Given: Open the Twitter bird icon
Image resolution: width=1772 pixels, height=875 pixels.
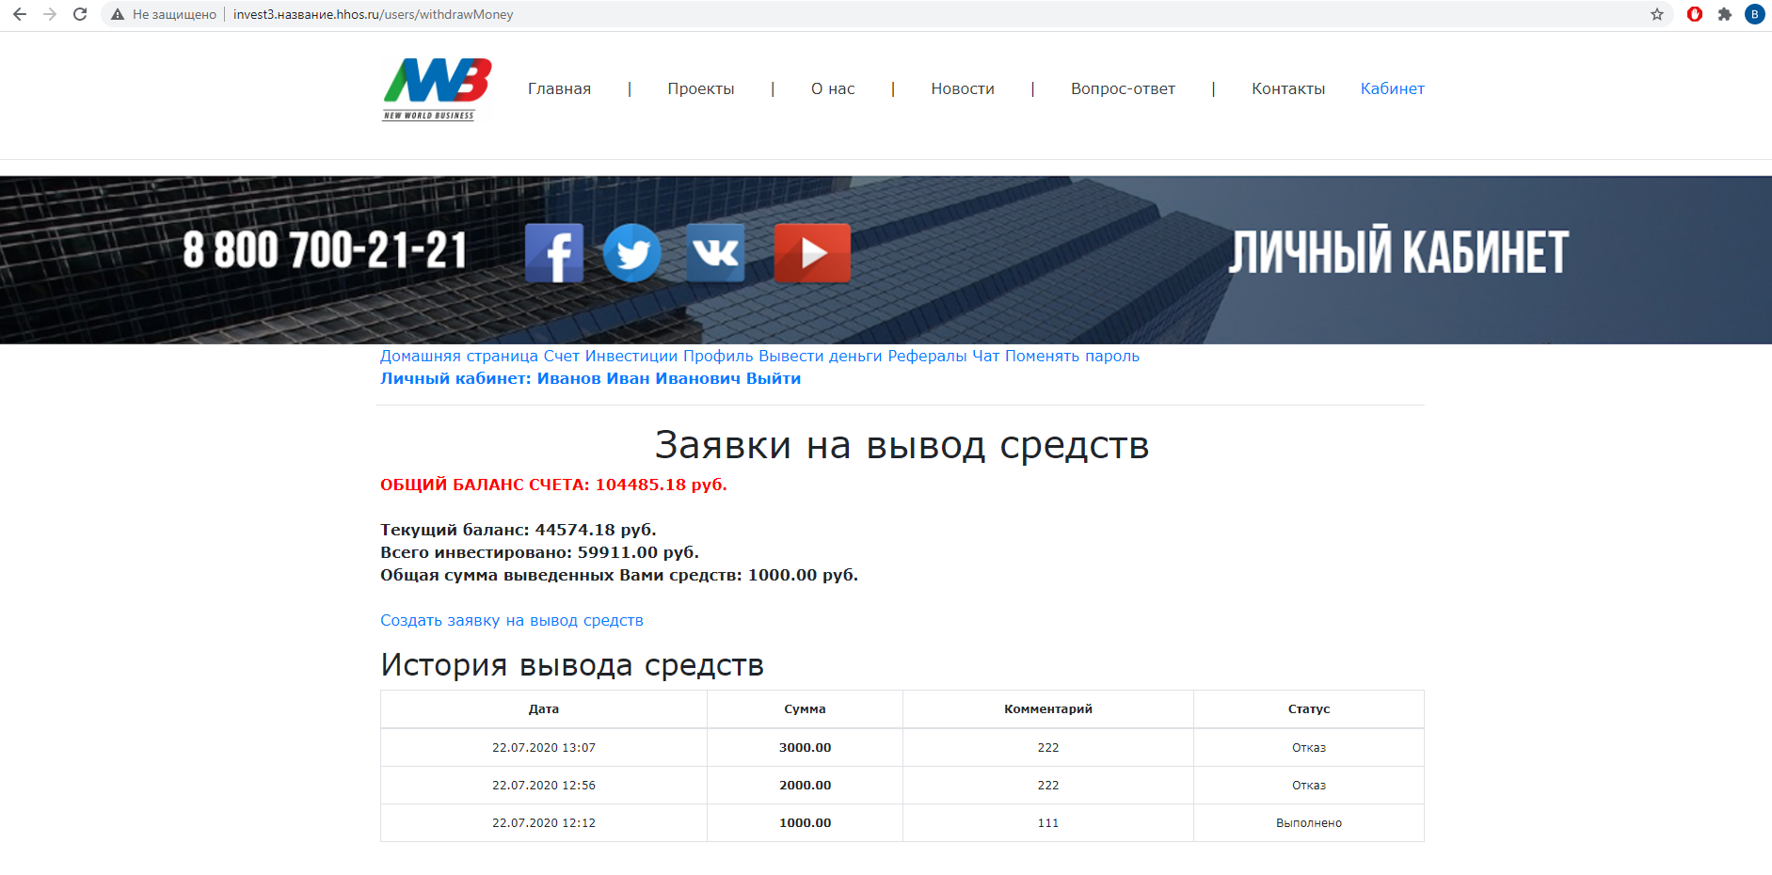Looking at the screenshot, I should coord(632,252).
